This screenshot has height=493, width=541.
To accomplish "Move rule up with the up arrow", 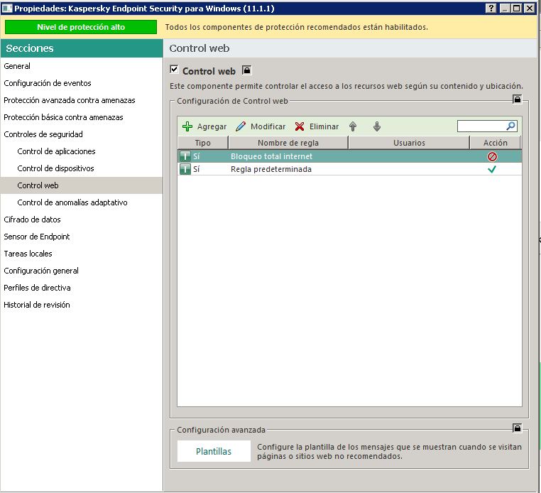I will (353, 126).
